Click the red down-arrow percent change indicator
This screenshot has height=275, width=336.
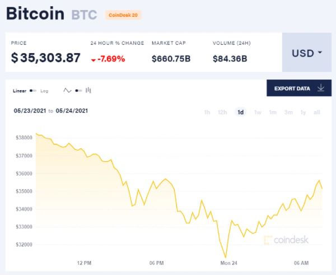click(x=93, y=60)
